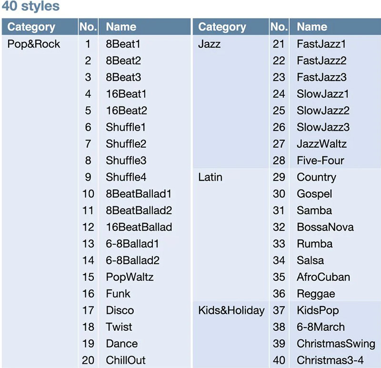Click the Pop&Rock category label
The image size is (381, 368).
pyautogui.click(x=34, y=44)
